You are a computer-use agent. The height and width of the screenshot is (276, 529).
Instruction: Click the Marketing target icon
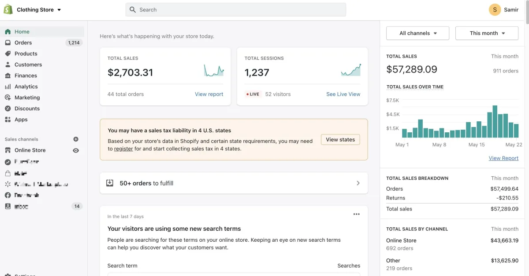click(7, 98)
